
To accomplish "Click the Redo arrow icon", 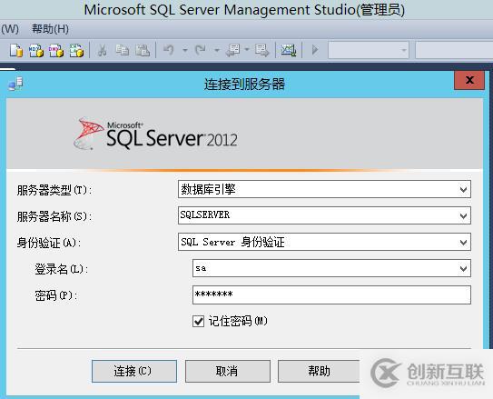I will pos(201,50).
